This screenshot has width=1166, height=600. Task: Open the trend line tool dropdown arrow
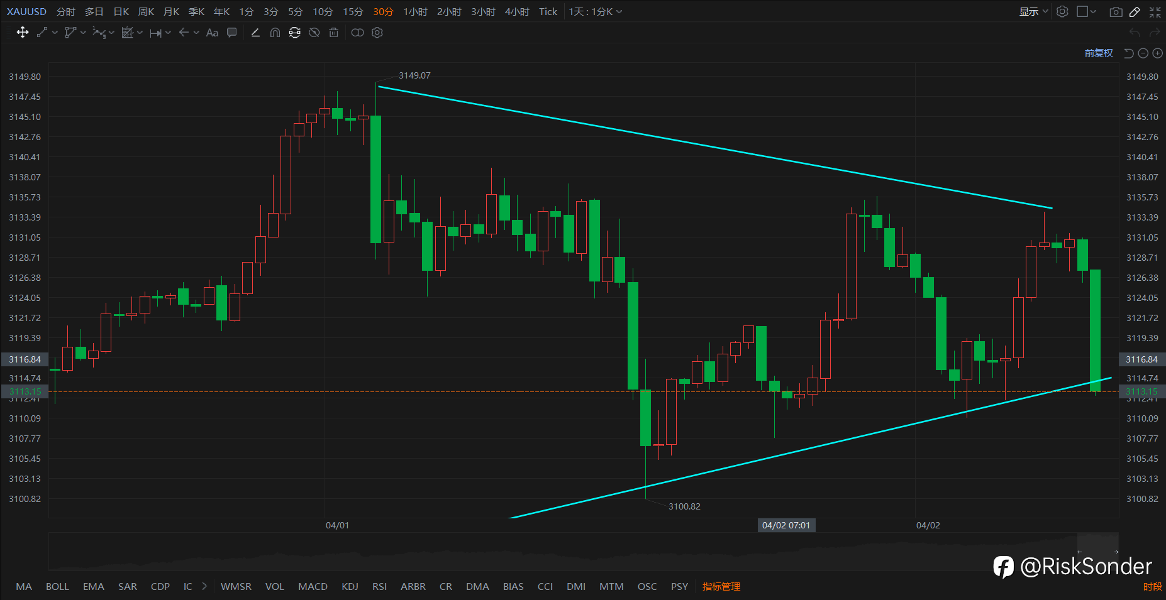(55, 33)
